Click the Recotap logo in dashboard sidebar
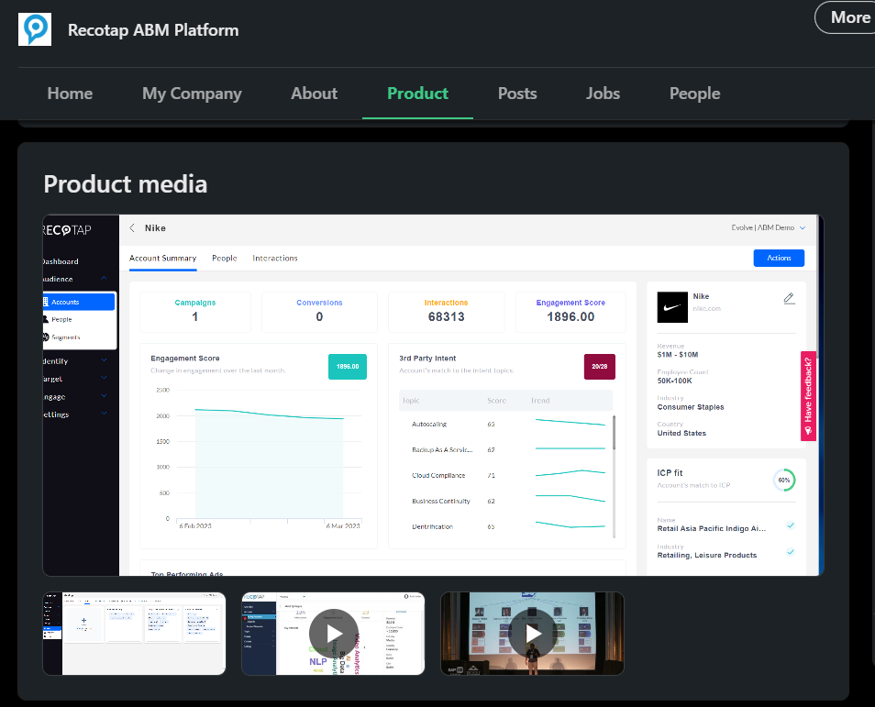 pos(67,230)
